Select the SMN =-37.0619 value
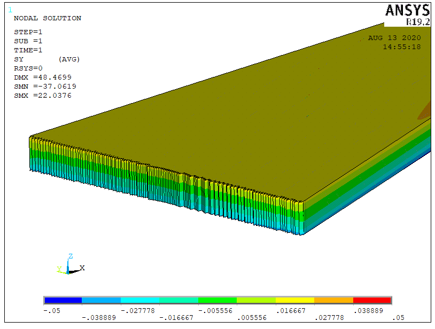This screenshot has width=435, height=329. point(44,87)
